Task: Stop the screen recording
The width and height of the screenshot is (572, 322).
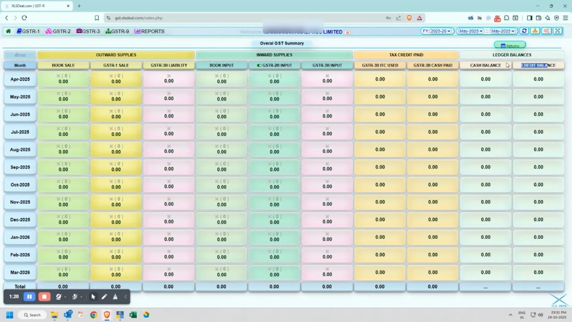Action: point(44,297)
